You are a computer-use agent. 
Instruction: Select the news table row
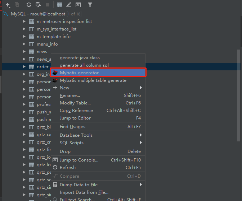42,52
